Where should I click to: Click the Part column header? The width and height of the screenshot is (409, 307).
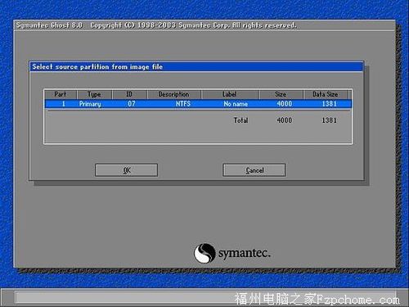pyautogui.click(x=61, y=94)
